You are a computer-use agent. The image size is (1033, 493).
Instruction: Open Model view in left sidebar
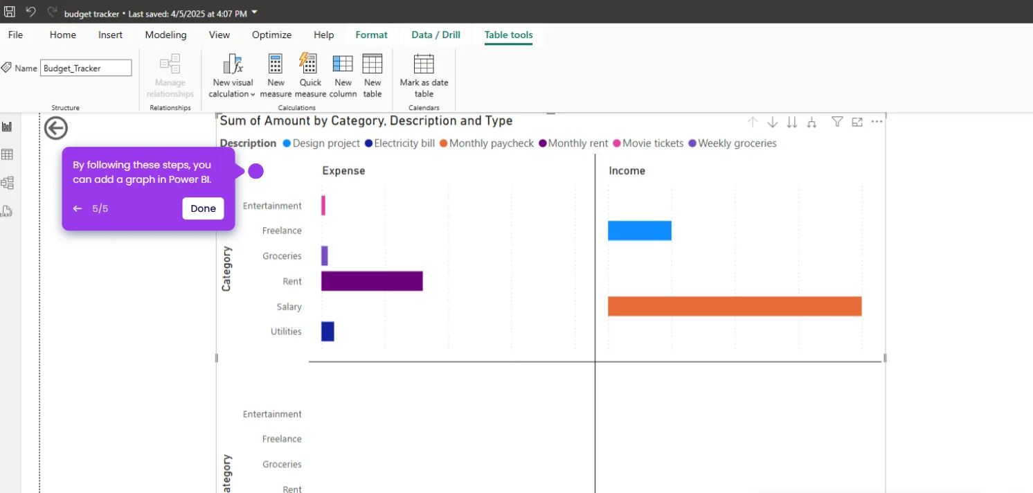8,183
